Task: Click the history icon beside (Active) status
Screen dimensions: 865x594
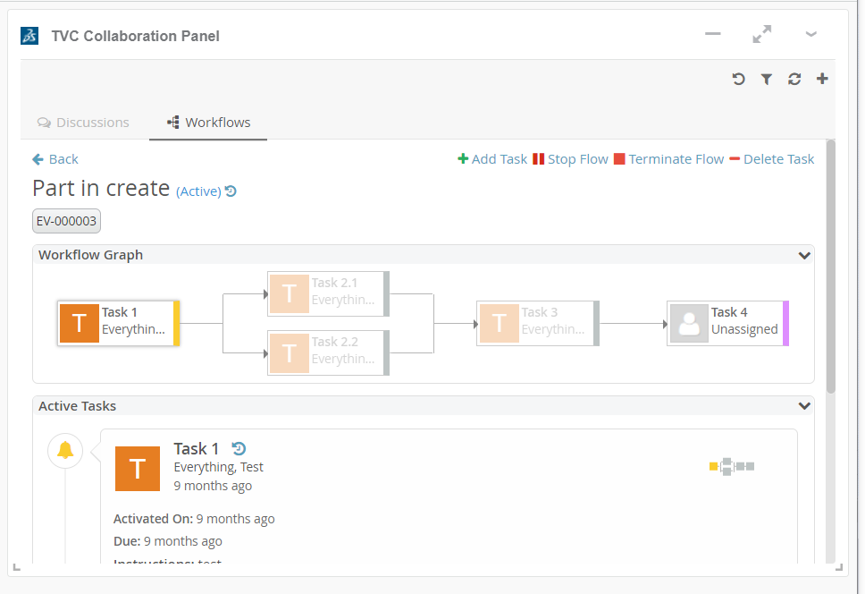Action: (231, 191)
